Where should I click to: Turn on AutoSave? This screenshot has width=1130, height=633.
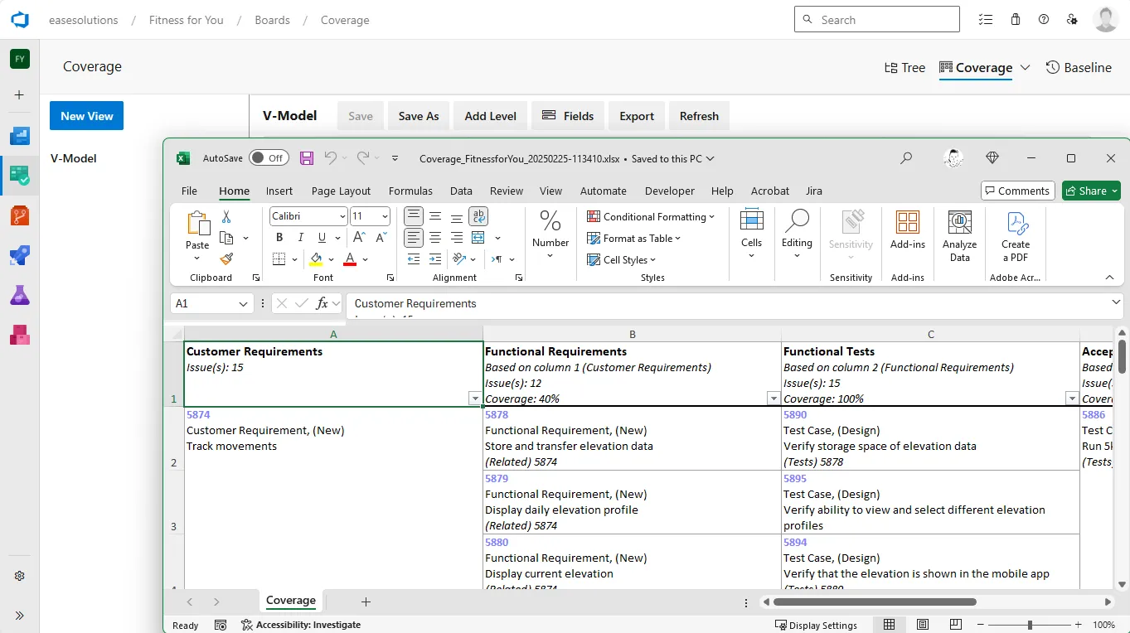(x=268, y=157)
